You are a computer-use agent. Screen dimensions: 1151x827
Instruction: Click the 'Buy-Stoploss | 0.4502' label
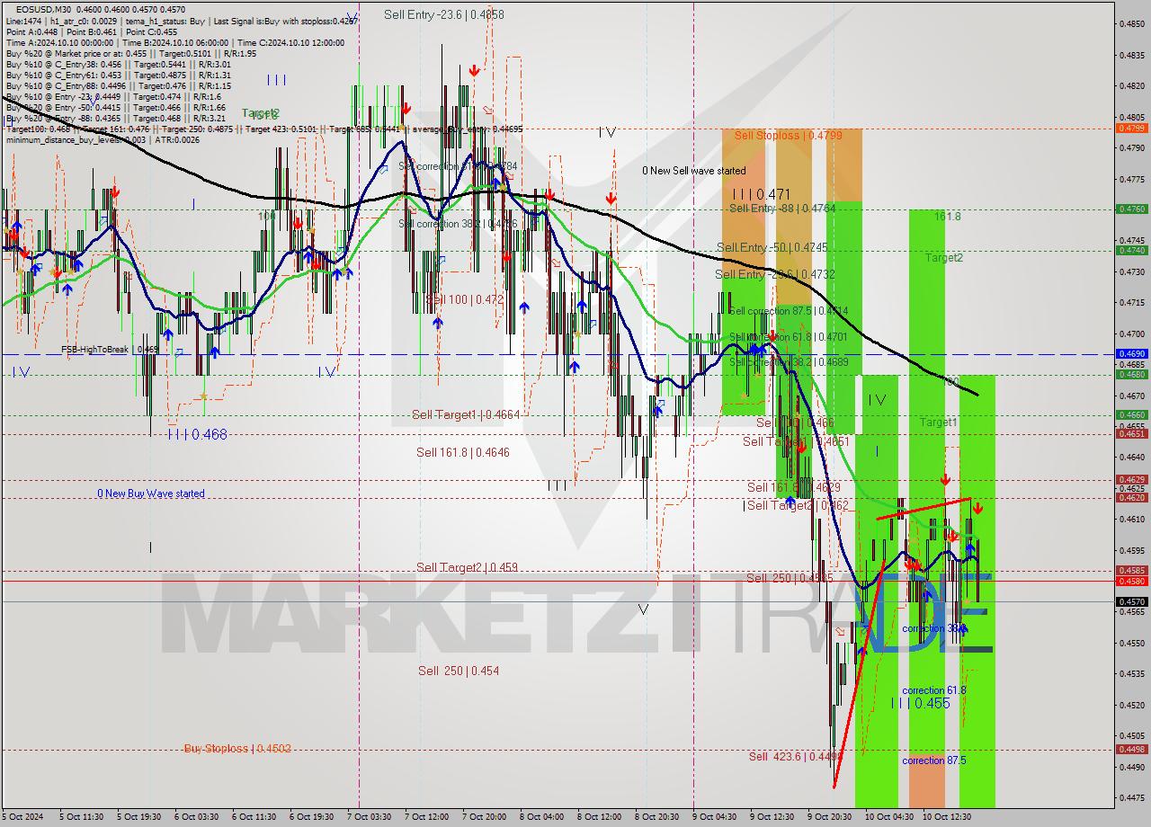pyautogui.click(x=237, y=748)
